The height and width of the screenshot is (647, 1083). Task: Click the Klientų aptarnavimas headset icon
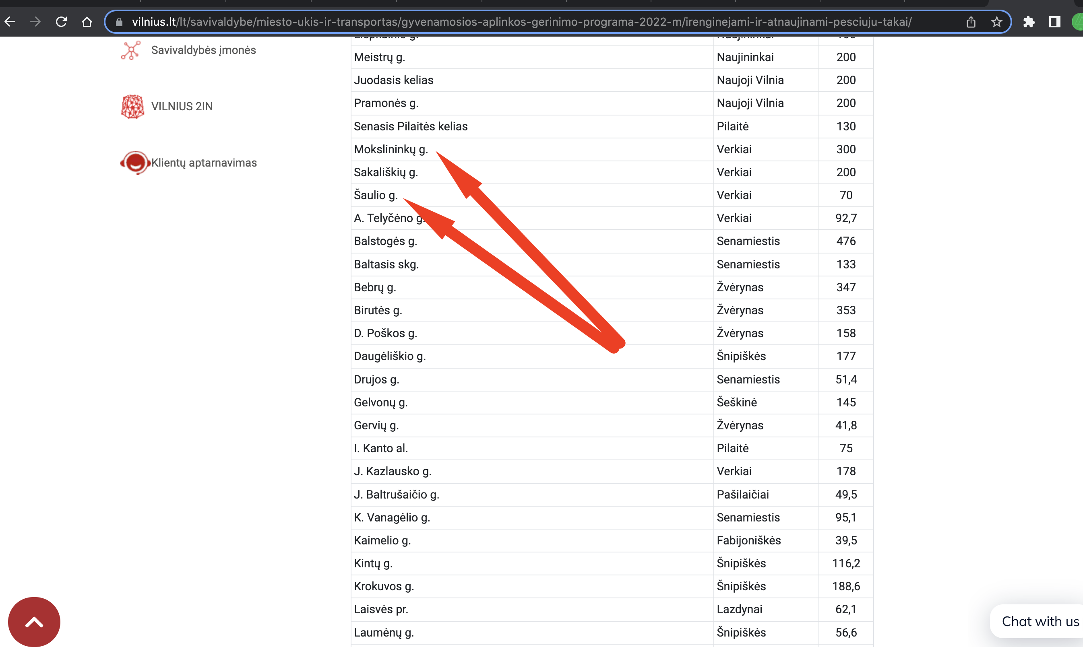pyautogui.click(x=135, y=163)
